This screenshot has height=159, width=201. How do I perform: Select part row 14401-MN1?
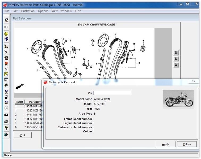28,115
